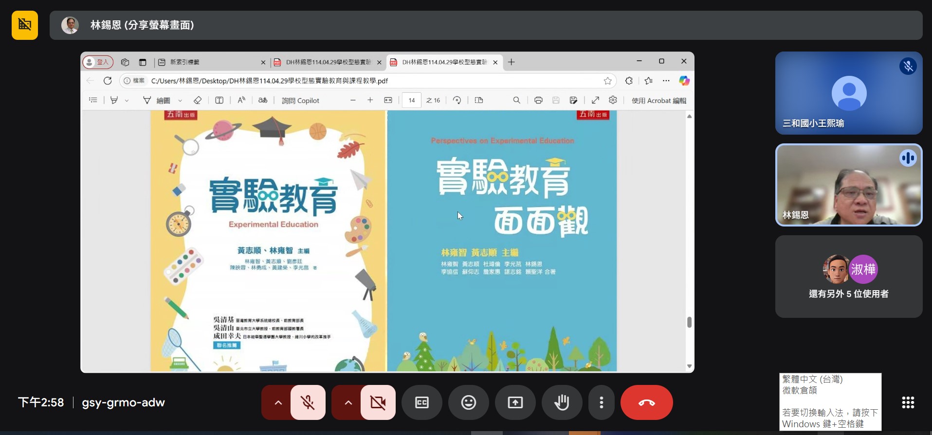Save the PDF as a copy

pyautogui.click(x=573, y=100)
